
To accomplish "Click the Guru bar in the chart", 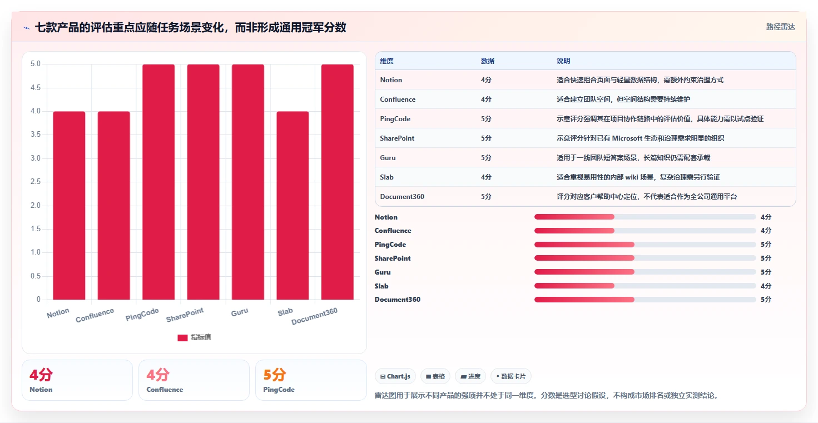I will [x=248, y=182].
